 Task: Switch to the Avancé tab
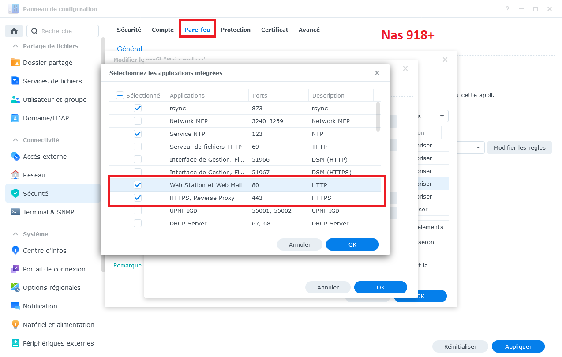point(309,30)
